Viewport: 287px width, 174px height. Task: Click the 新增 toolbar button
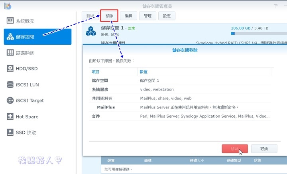tap(90, 16)
